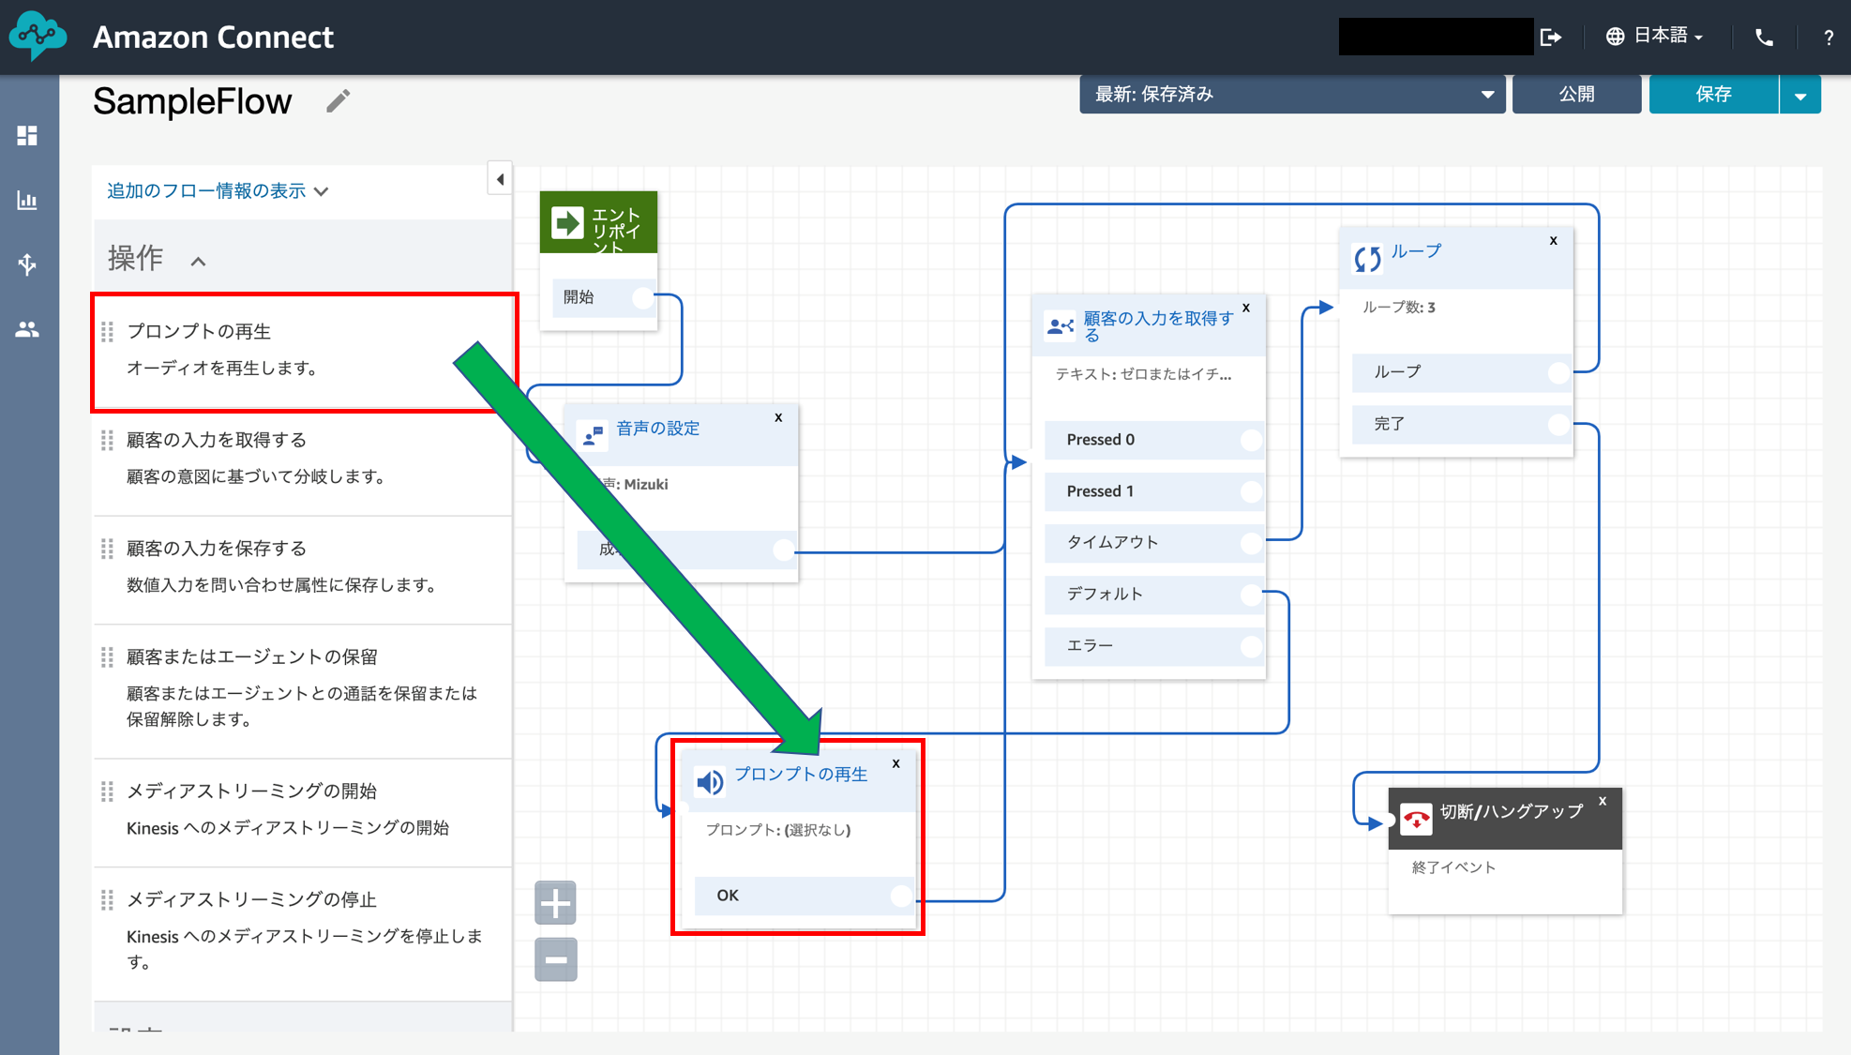Click the SampleFlow flow name
The height and width of the screenshot is (1055, 1851).
(x=192, y=101)
